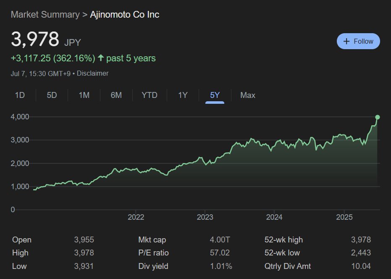This screenshot has width=391, height=279.
Task: Click the Mkt cap label
Action: pos(152,240)
